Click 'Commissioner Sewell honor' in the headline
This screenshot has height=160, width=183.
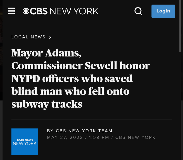(x=80, y=66)
